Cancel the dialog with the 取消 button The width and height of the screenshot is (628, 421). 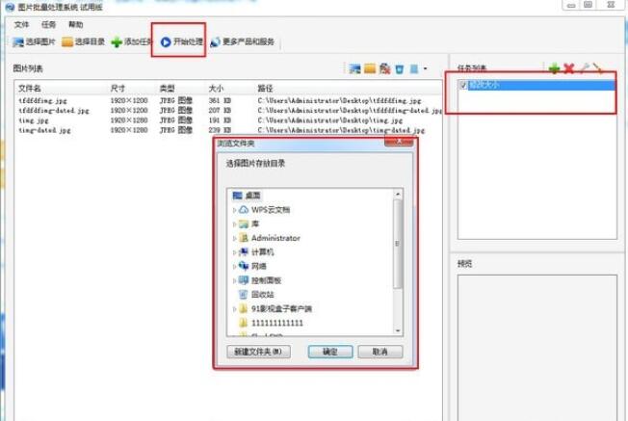(x=380, y=352)
